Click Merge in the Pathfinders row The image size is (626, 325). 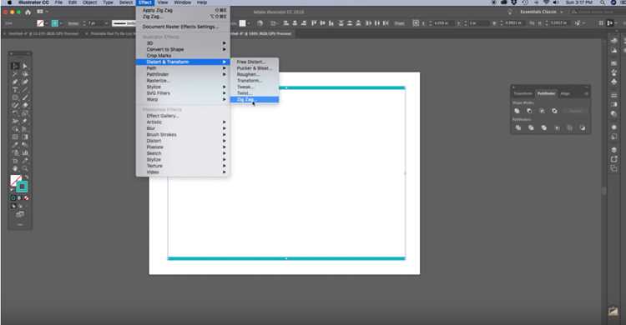tap(543, 128)
